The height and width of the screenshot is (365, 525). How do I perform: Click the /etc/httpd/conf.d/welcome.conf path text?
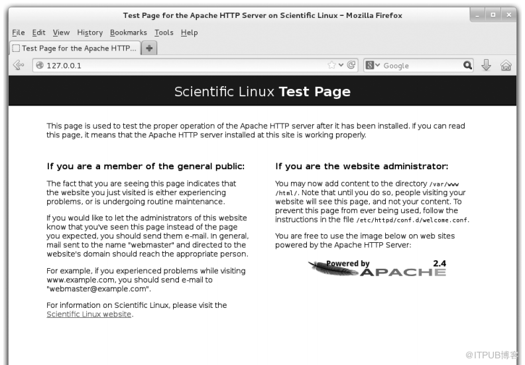pos(412,220)
